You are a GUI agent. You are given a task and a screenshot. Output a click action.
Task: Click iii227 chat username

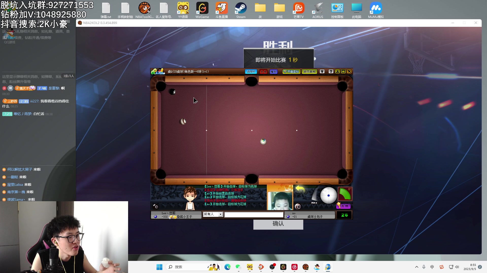coord(34,101)
